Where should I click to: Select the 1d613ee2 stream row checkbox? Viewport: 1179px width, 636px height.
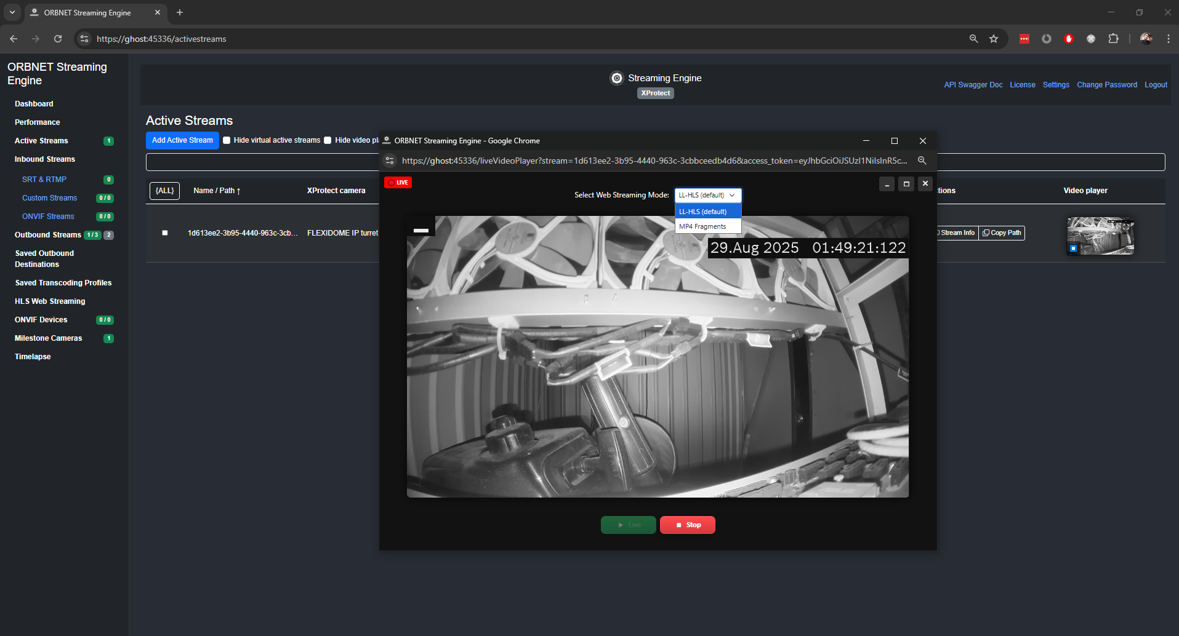(x=164, y=233)
